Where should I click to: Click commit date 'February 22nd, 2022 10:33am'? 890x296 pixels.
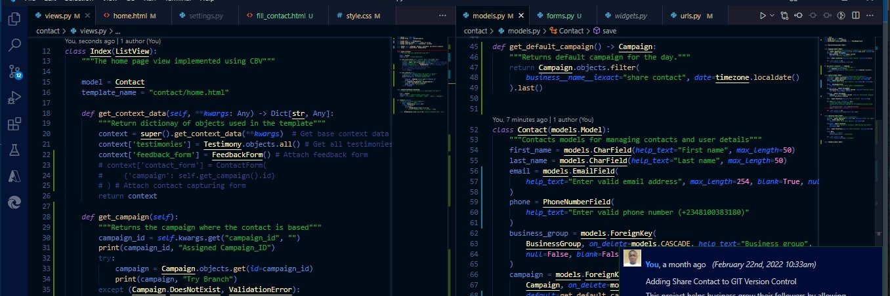pyautogui.click(x=763, y=265)
